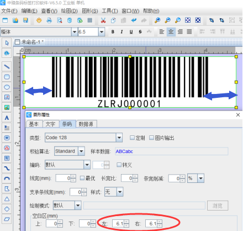Viewport: 243px width, 231px height.
Task: Click the 样本数据 input field
Action: (171, 151)
